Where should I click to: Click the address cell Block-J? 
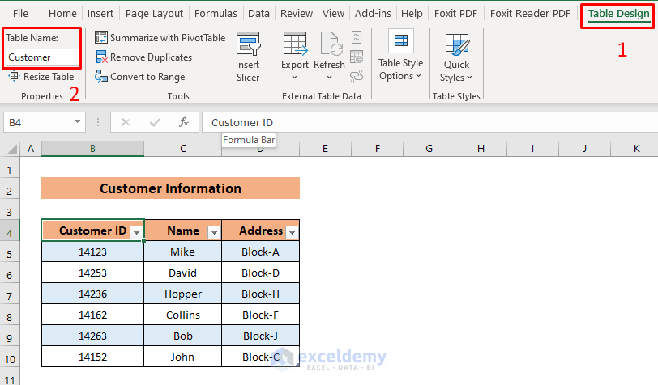pyautogui.click(x=261, y=336)
